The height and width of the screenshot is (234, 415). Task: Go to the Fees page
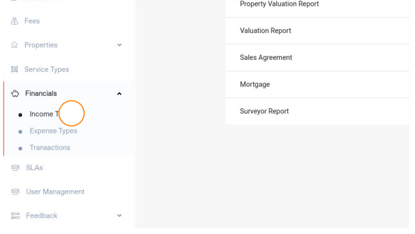pos(32,21)
